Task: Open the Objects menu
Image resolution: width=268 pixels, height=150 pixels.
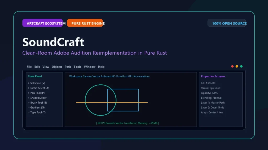Action: point(57,67)
